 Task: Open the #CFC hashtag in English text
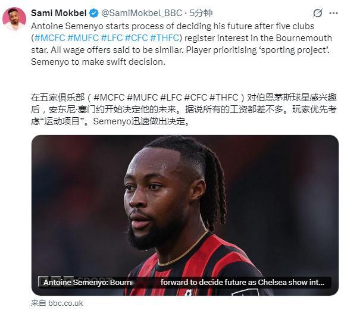tap(136, 38)
